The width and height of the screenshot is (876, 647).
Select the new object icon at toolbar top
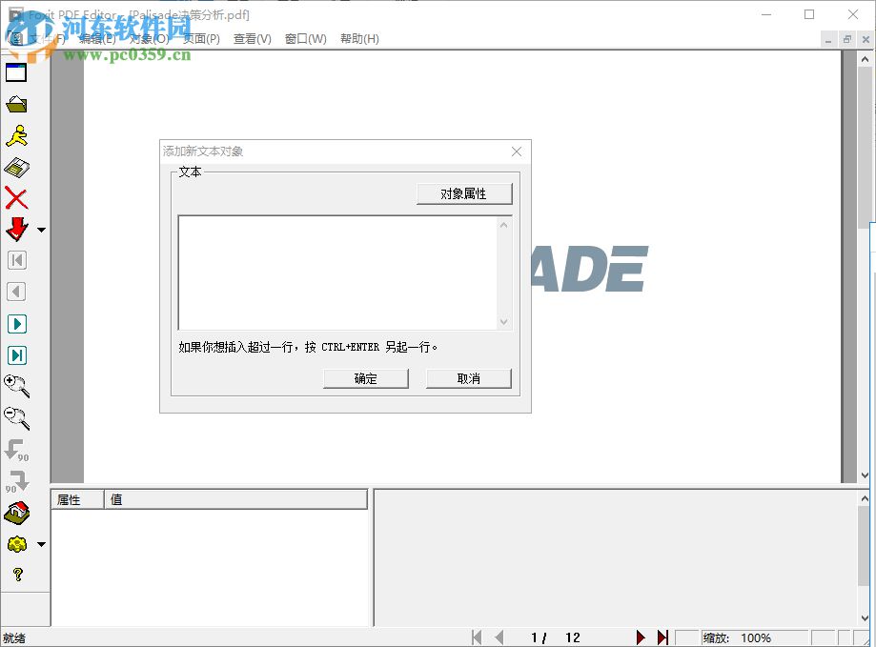pyautogui.click(x=14, y=72)
